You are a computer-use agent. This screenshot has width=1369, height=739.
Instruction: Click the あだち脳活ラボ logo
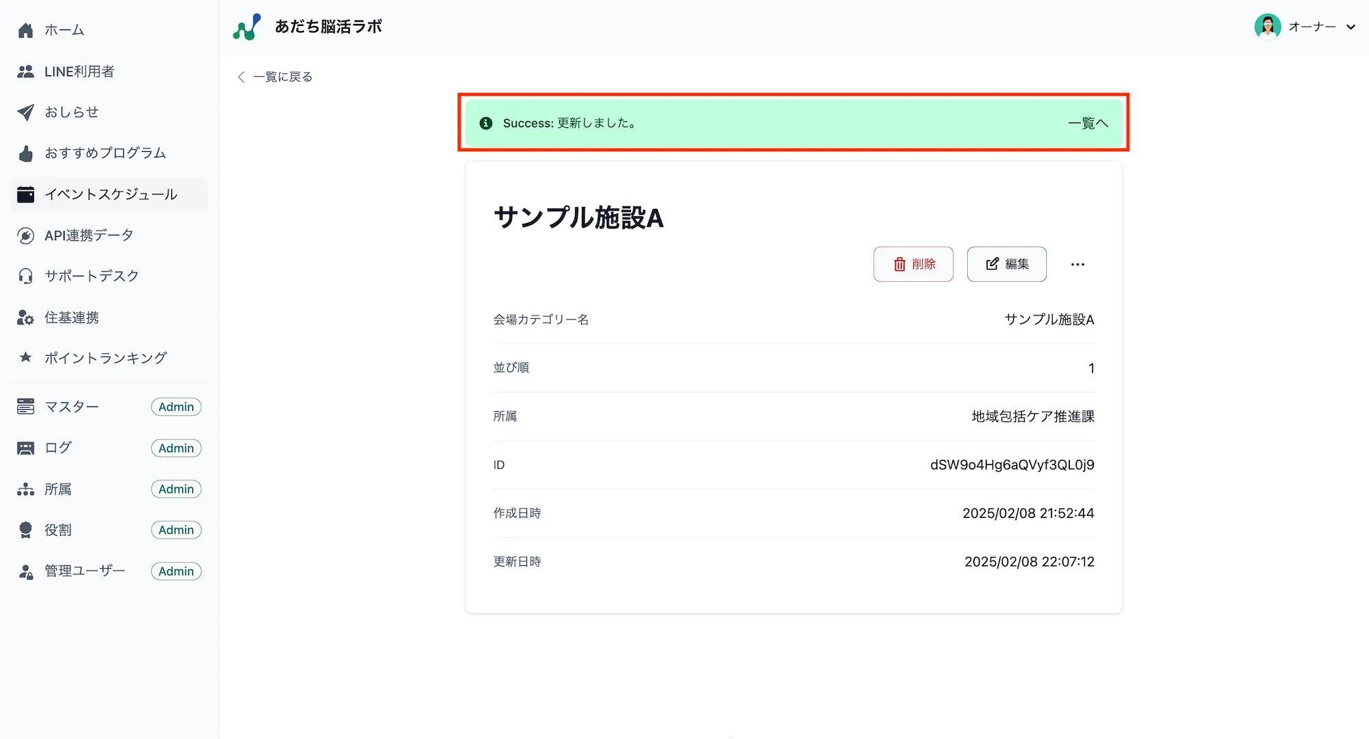307,27
